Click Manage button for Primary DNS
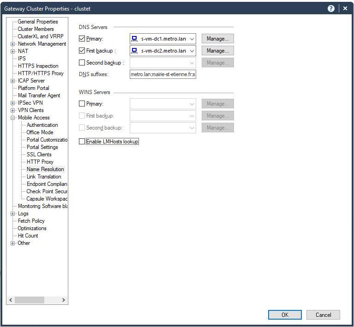Screen dimensions: 354x327 pyautogui.click(x=217, y=39)
